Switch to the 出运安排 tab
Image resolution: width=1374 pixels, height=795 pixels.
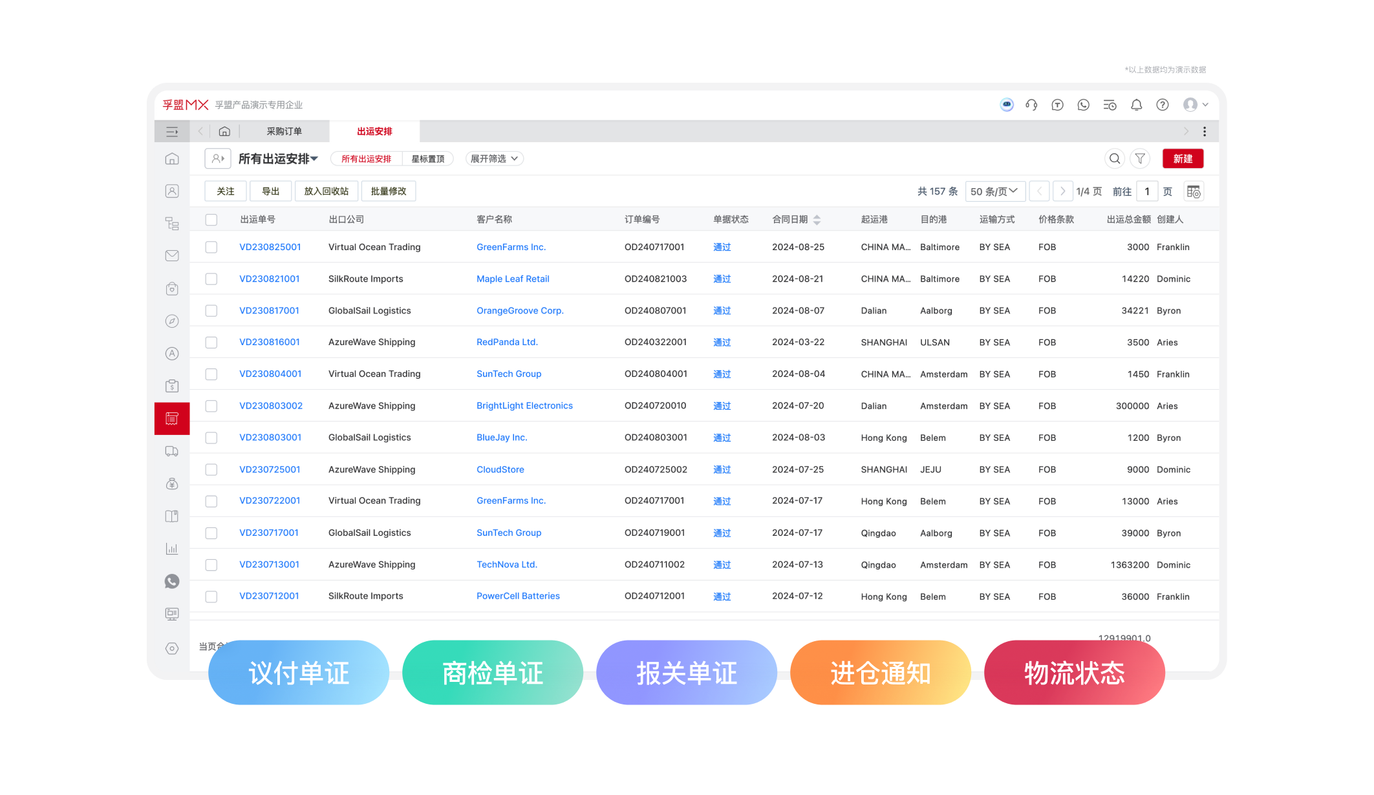tap(374, 131)
